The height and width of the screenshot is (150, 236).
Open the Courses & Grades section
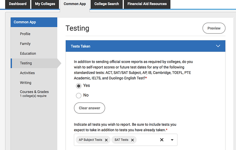[34, 92]
